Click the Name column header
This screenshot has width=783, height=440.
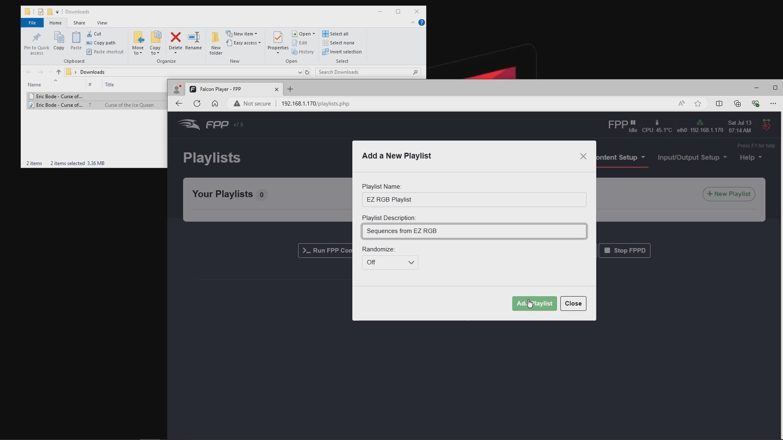34,85
